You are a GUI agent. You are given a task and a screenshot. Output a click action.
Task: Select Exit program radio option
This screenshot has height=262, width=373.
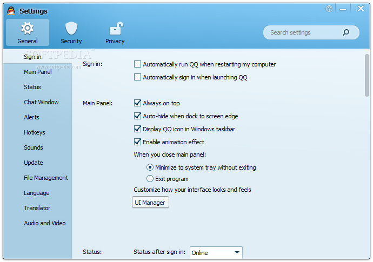coord(150,179)
